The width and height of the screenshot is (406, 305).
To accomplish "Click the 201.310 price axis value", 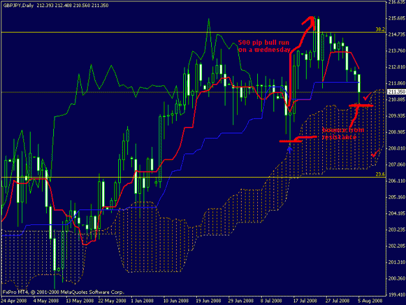I will click(x=397, y=262).
